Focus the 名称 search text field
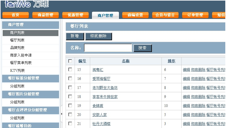 (108, 48)
